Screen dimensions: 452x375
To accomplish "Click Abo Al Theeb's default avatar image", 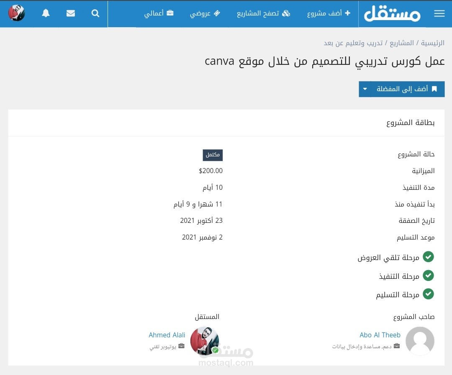I will tap(420, 341).
